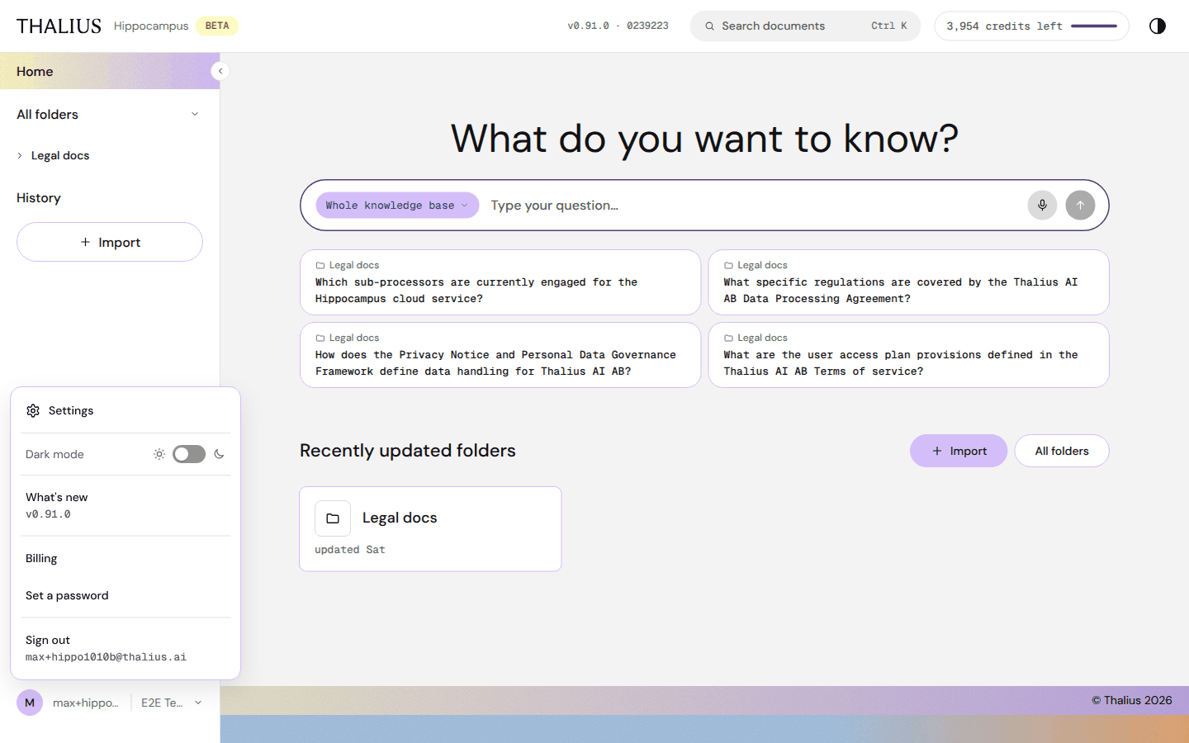Click the credits left progress bar
The image size is (1189, 743).
pyautogui.click(x=1094, y=26)
